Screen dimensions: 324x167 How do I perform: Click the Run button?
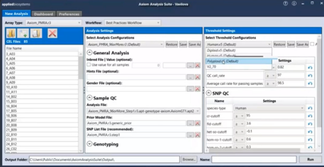pos(310,160)
